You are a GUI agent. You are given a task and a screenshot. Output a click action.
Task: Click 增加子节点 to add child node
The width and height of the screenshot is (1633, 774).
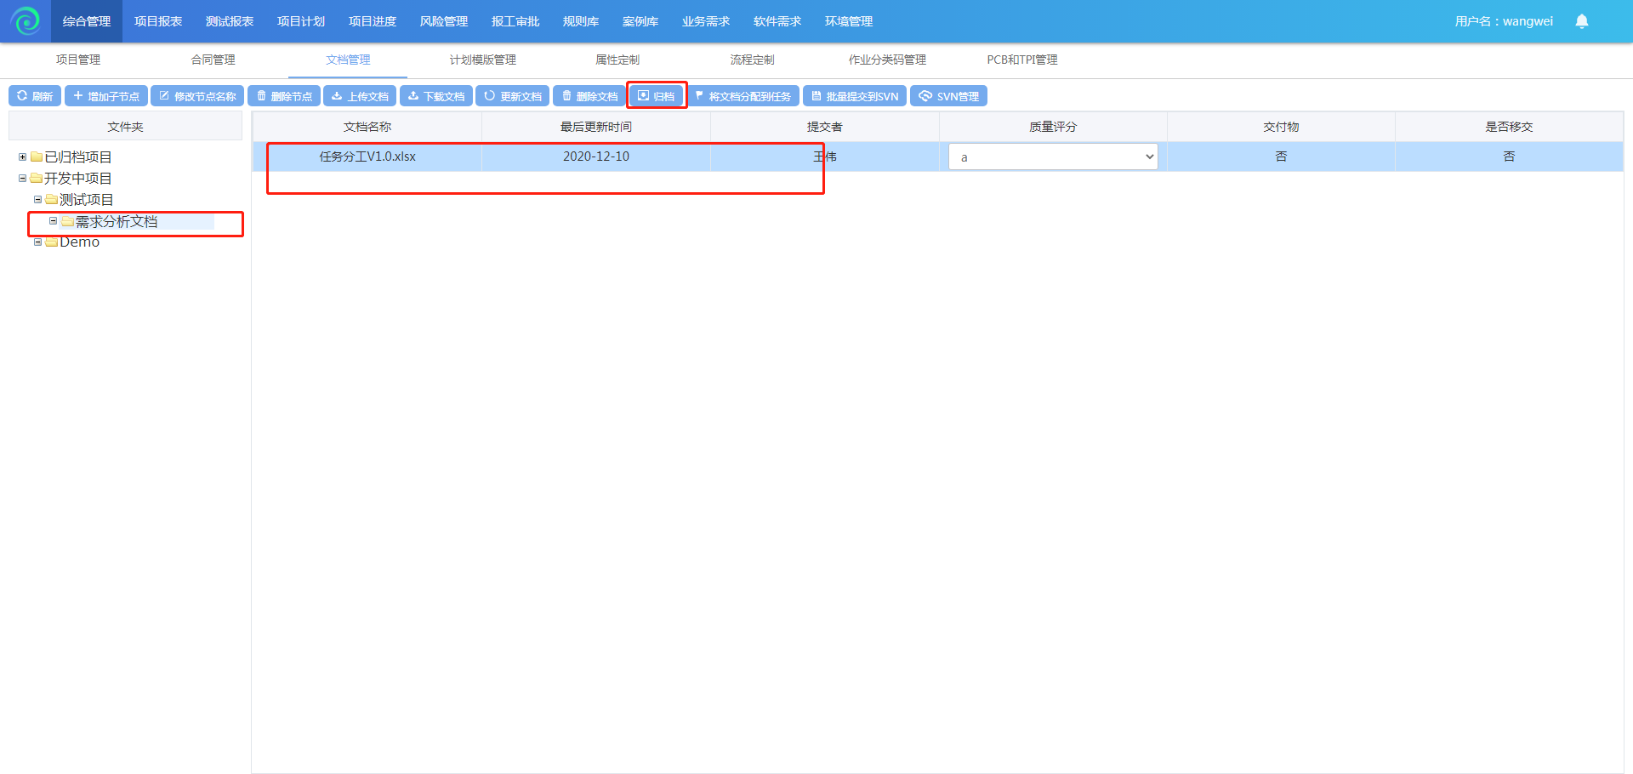click(x=106, y=96)
